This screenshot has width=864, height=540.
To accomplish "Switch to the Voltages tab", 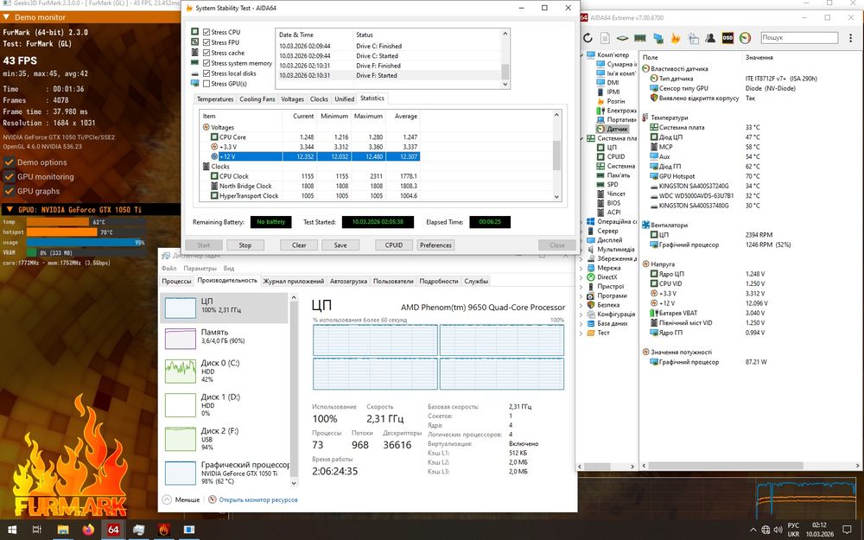I will (x=293, y=99).
